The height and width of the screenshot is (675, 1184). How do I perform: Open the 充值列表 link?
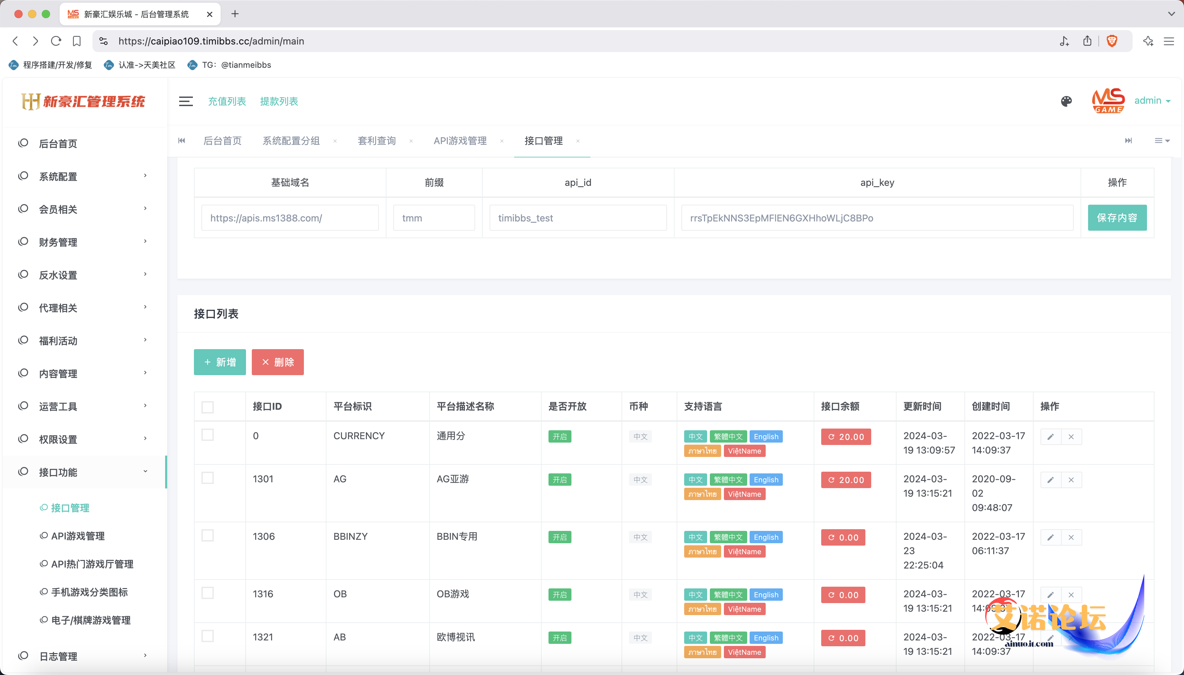[227, 101]
